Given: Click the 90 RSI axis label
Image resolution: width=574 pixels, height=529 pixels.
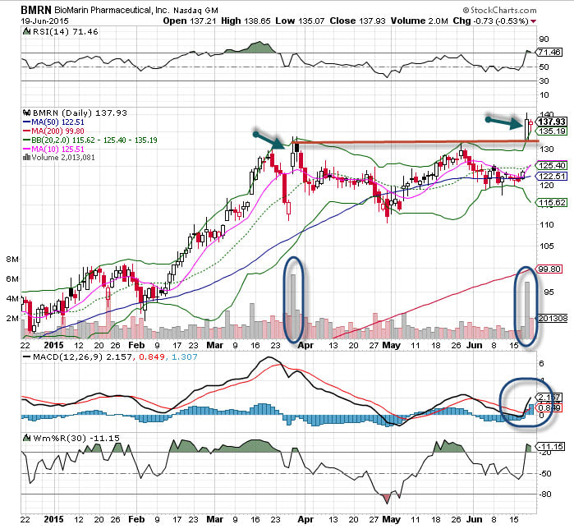Looking at the screenshot, I should pos(544,39).
